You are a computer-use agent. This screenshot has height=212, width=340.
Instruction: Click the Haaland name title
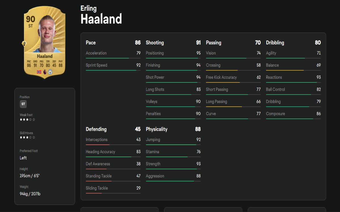click(x=101, y=19)
